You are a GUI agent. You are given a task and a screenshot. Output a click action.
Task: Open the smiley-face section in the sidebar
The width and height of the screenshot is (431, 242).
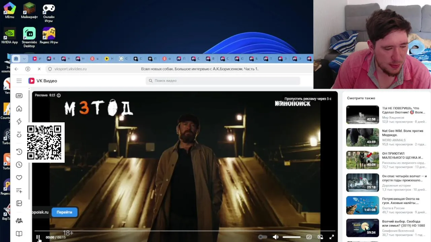(x=19, y=134)
